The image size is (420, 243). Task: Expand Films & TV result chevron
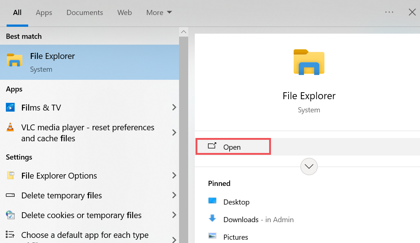click(x=174, y=107)
